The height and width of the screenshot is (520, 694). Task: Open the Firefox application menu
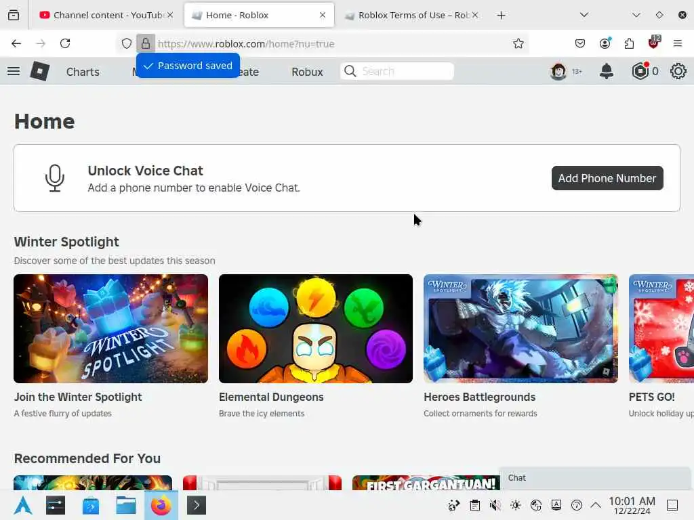(678, 43)
